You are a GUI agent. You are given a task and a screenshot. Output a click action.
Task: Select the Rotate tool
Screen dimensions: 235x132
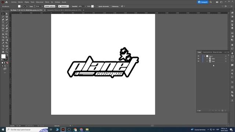3,31
